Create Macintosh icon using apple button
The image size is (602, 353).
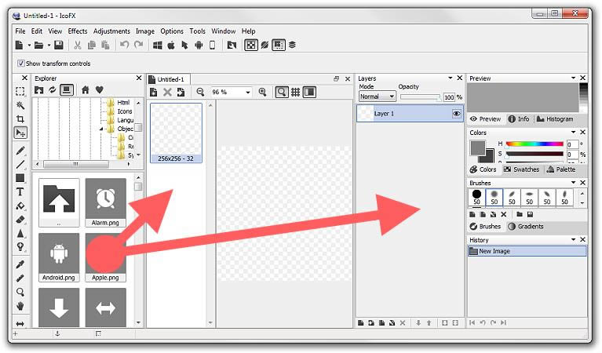[171, 45]
